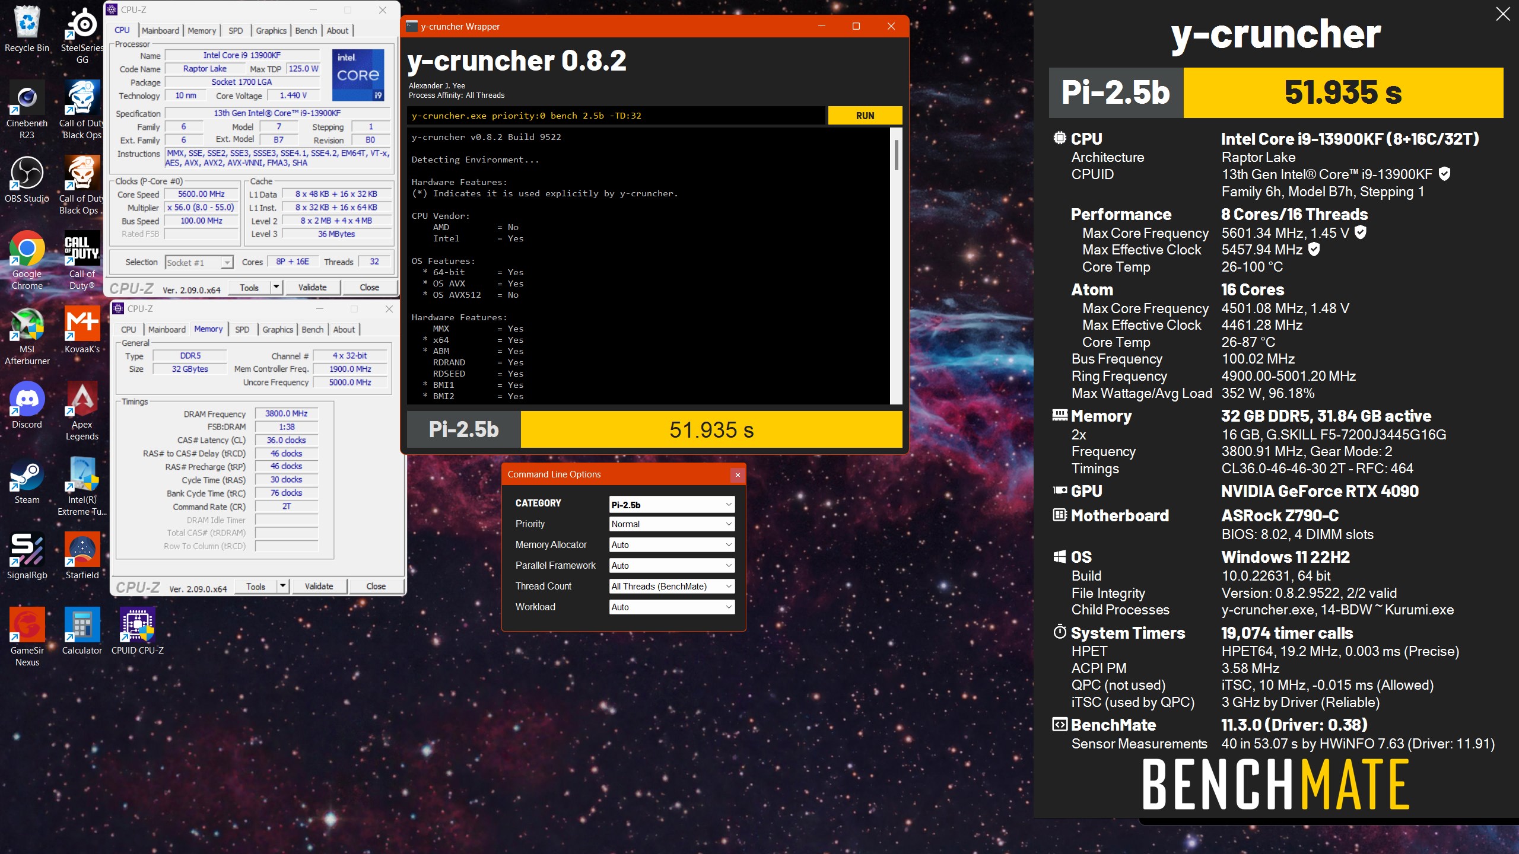Click the Memory Type DDR5 value

[190, 356]
